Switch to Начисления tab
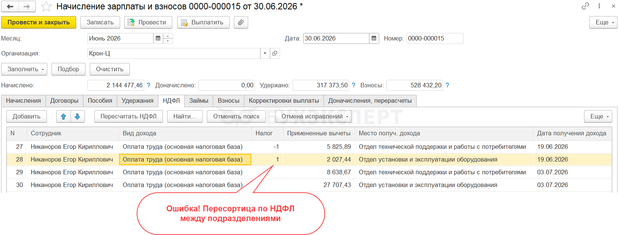The width and height of the screenshot is (619, 235). click(x=23, y=101)
